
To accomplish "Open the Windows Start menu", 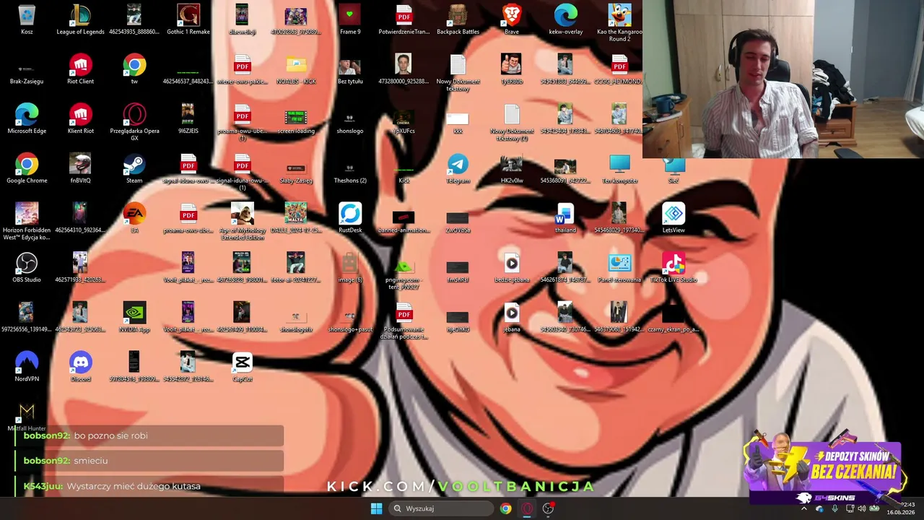I will click(376, 508).
